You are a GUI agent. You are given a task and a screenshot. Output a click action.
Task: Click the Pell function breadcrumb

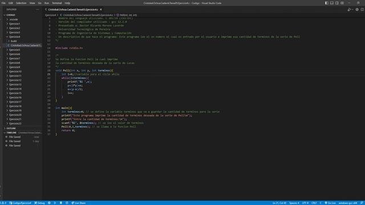[x=127, y=15]
